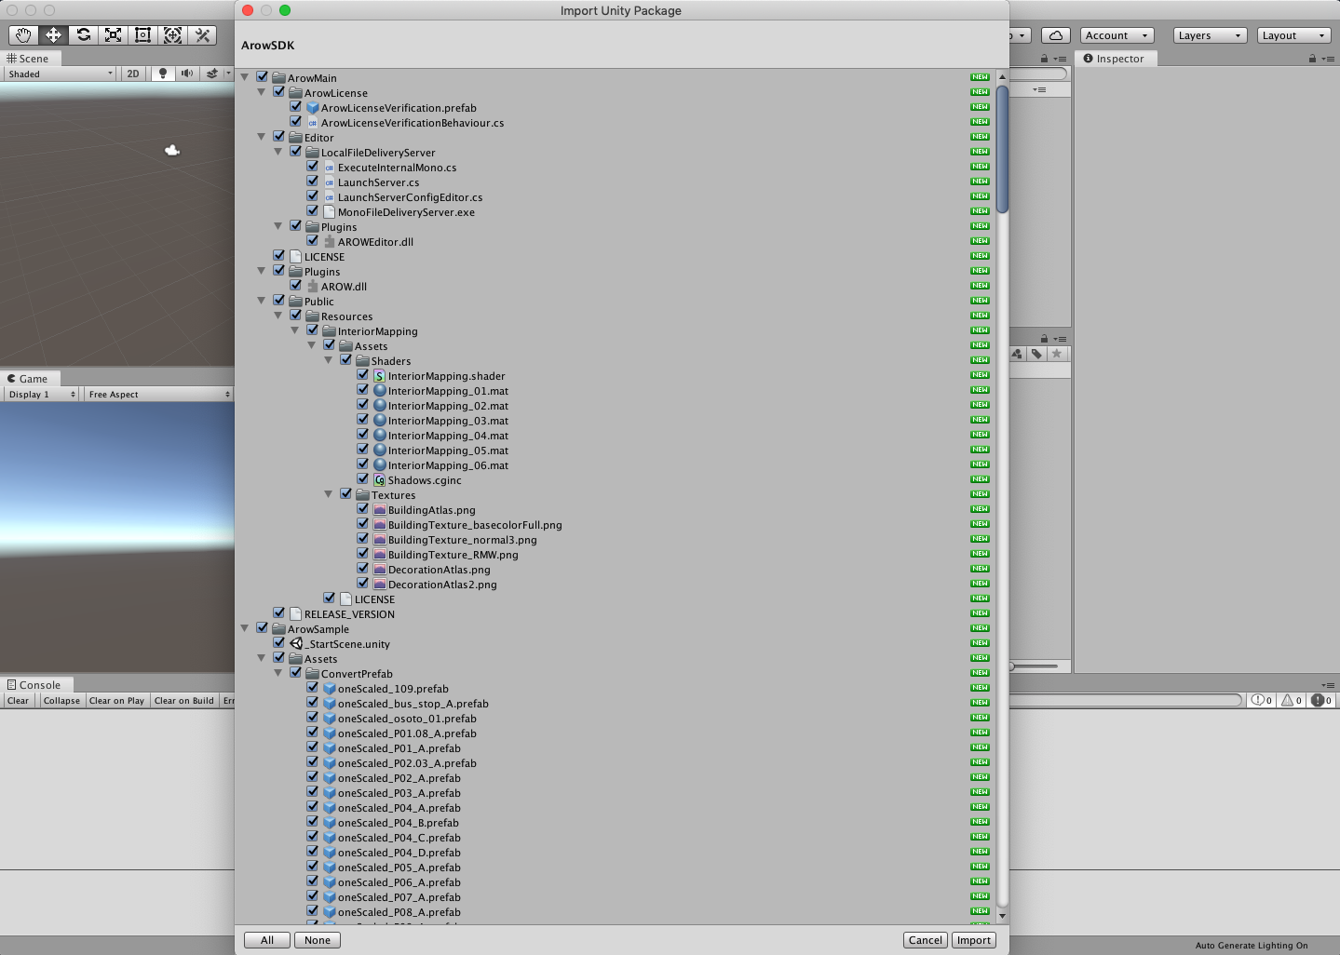Switch to the Inspector tab
1340x955 pixels.
1114,59
